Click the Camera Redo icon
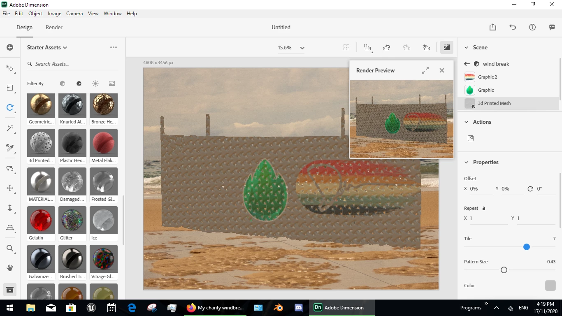Image resolution: width=562 pixels, height=316 pixels. click(x=406, y=48)
